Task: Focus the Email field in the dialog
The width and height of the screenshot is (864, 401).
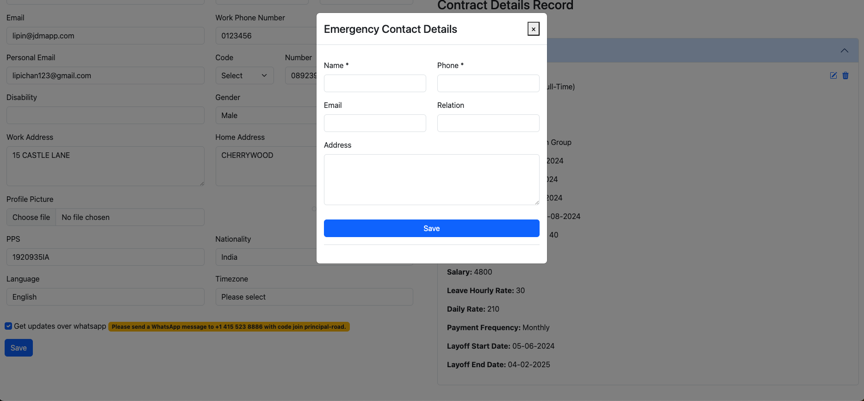Action: (x=375, y=123)
